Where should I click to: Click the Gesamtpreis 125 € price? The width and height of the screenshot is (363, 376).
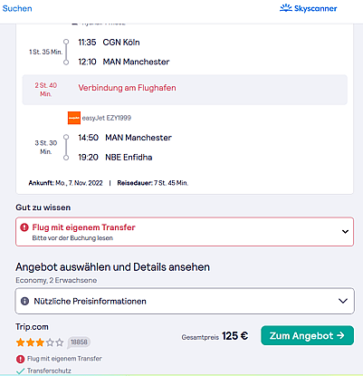(x=215, y=336)
